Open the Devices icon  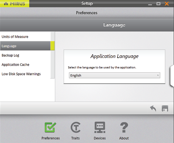tap(100, 127)
